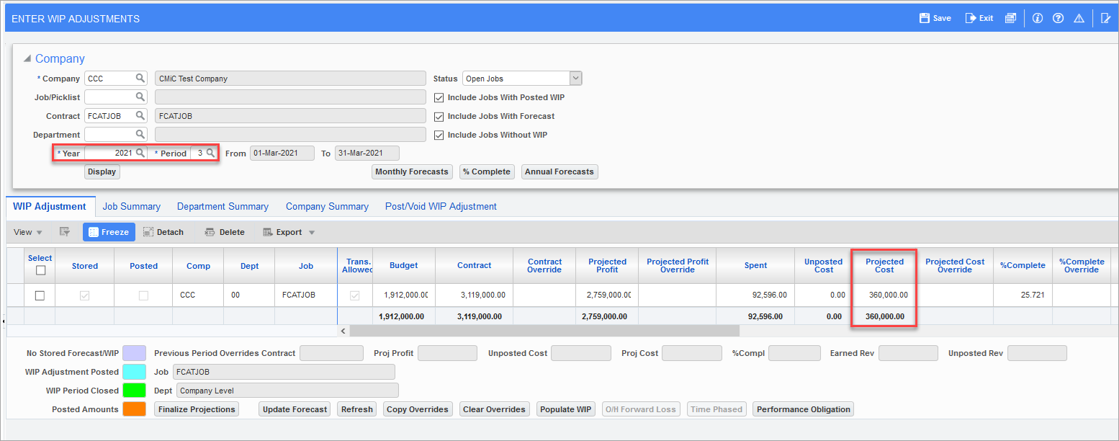Screen dimensions: 1119x441
Task: Click the warning triangle icon
Action: click(1079, 18)
